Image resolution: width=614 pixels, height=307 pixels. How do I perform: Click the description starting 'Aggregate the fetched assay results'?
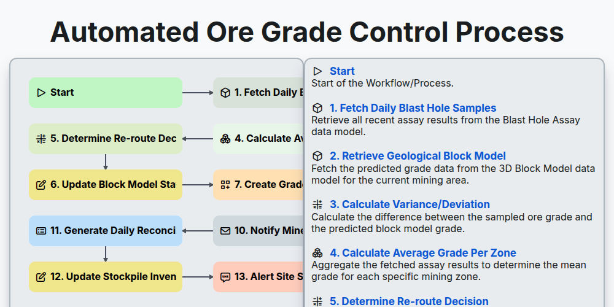[x=449, y=271]
